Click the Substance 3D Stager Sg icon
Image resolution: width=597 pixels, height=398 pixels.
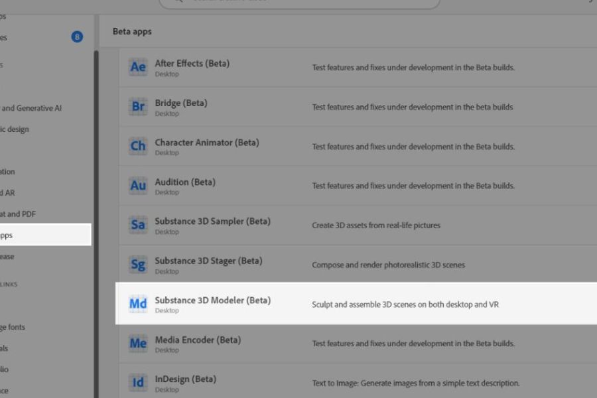(x=138, y=264)
